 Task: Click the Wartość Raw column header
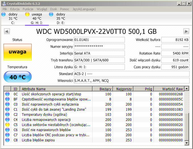pos(169,89)
